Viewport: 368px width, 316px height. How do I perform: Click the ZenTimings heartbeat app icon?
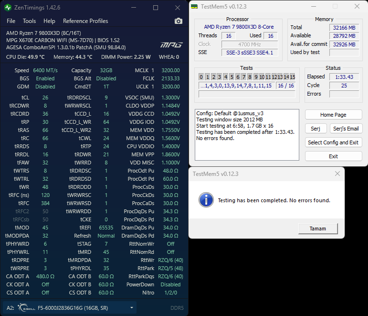tap(8, 8)
